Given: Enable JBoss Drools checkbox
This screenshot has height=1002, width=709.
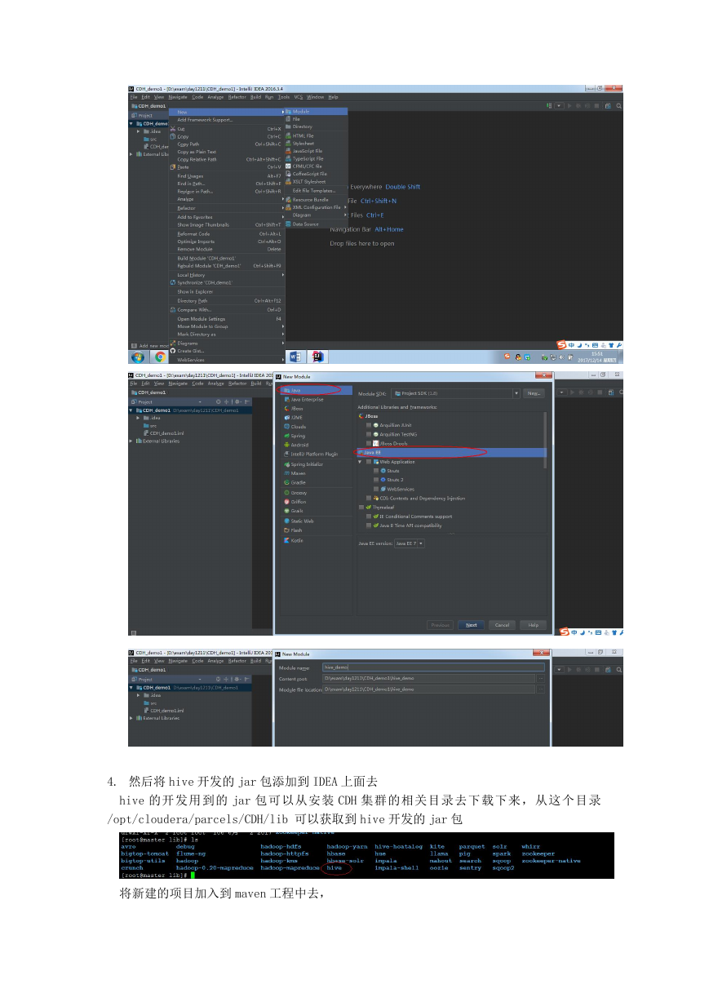Looking at the screenshot, I should tap(369, 443).
